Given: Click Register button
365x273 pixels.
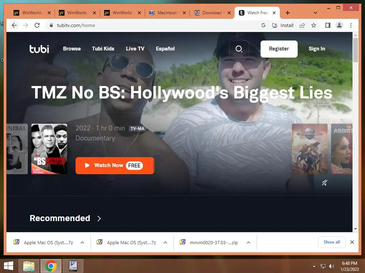Looking at the screenshot, I should coord(279,49).
